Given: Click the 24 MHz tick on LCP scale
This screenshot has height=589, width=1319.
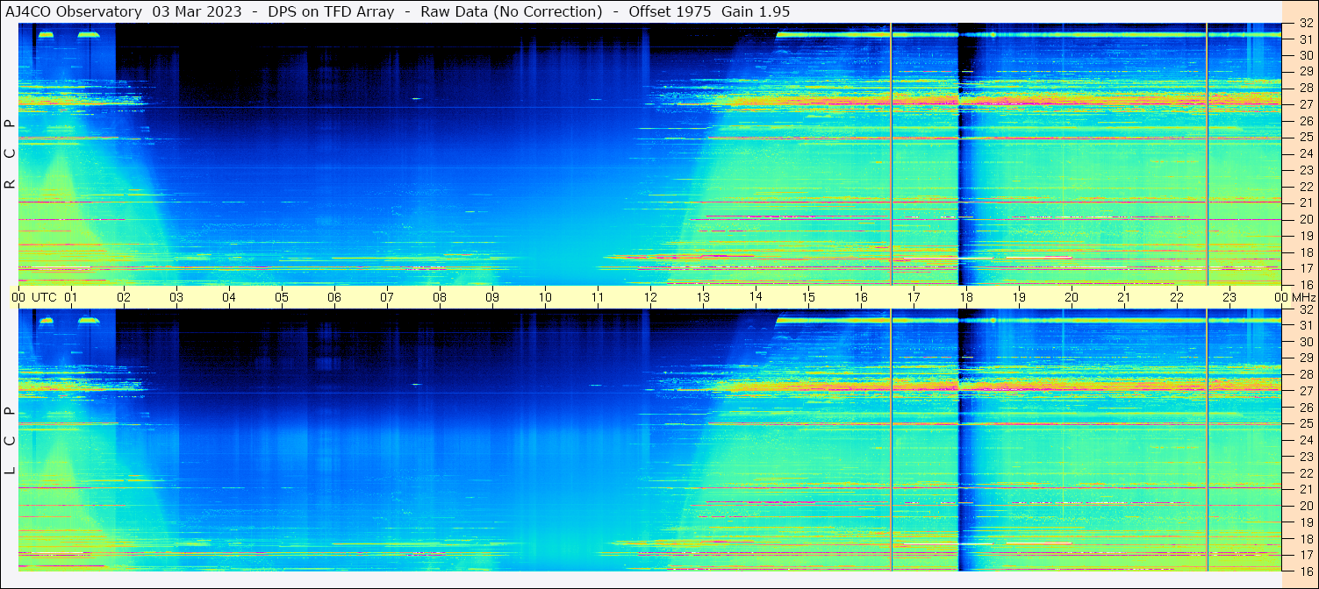Looking at the screenshot, I should click(1305, 440).
